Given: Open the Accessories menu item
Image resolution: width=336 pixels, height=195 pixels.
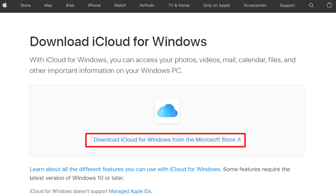Looking at the screenshot, I should (255, 5).
